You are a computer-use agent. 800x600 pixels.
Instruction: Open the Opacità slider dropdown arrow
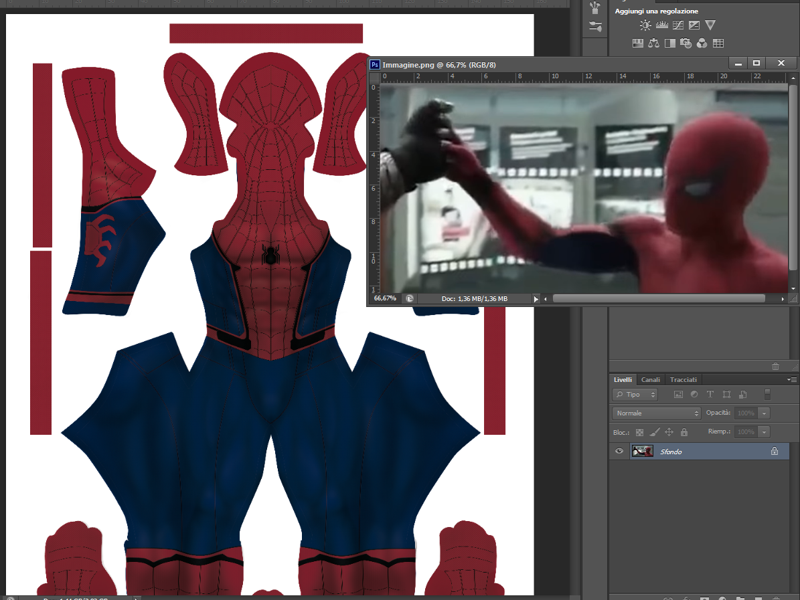(765, 413)
